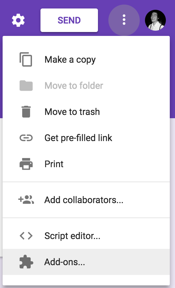Click the trash can icon
This screenshot has width=175, height=288.
26,111
